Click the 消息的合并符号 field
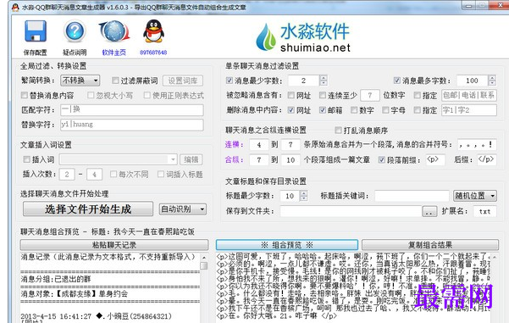The height and width of the screenshot is (323, 509). click(477, 145)
